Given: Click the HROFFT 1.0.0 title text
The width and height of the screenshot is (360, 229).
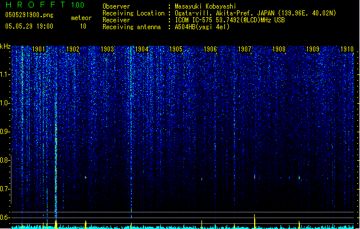Looking at the screenshot, I should (45, 5).
